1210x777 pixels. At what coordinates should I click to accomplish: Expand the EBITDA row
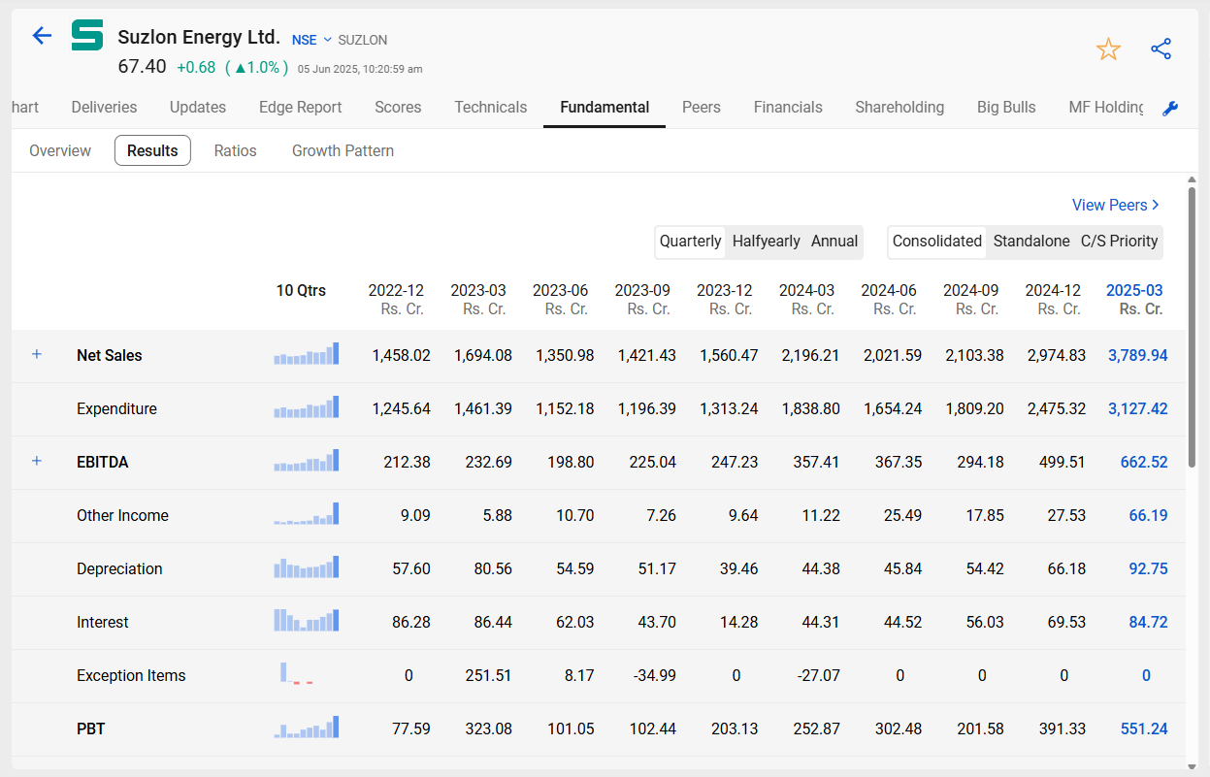click(x=37, y=461)
